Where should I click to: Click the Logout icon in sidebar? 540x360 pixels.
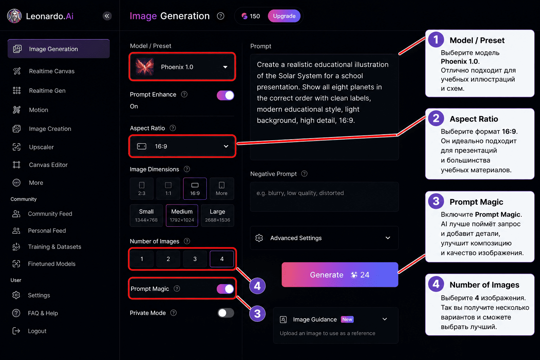click(x=16, y=331)
